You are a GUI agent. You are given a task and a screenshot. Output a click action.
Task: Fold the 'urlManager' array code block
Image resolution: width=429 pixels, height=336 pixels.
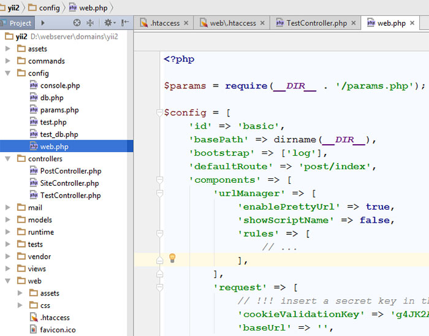click(159, 193)
